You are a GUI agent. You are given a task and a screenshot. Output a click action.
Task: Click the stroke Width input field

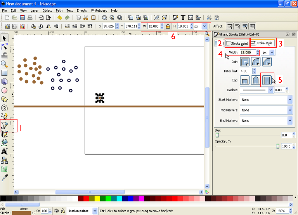point(248,52)
